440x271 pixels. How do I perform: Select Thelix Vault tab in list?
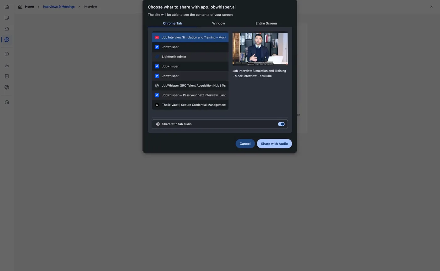point(190,105)
